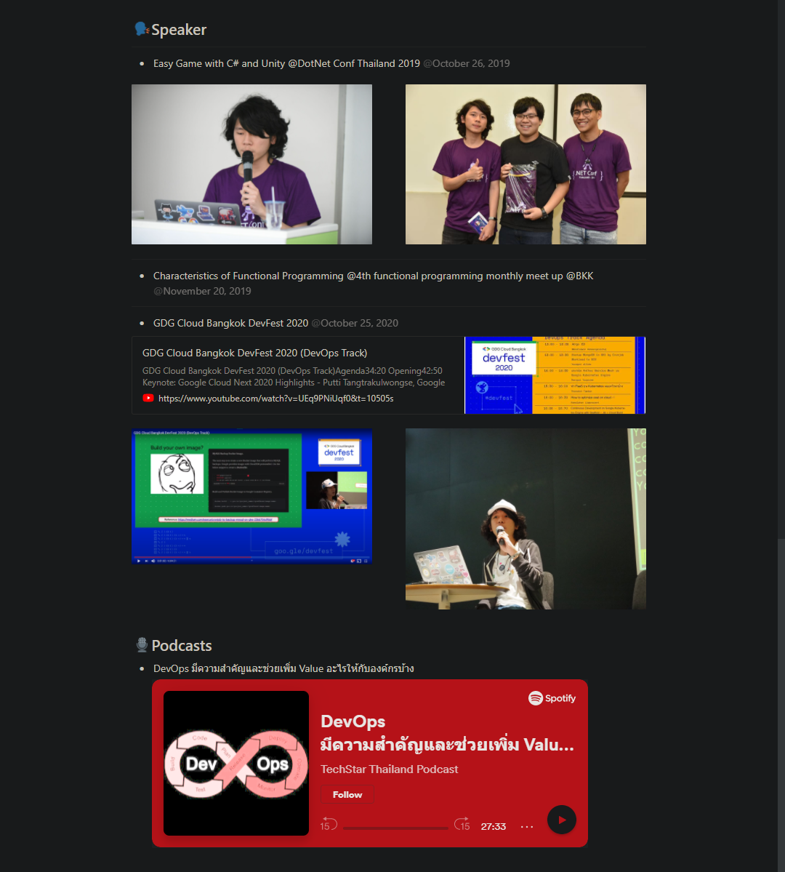Click the microphone emoji beside the Podcasts heading
785x872 pixels.
point(142,644)
